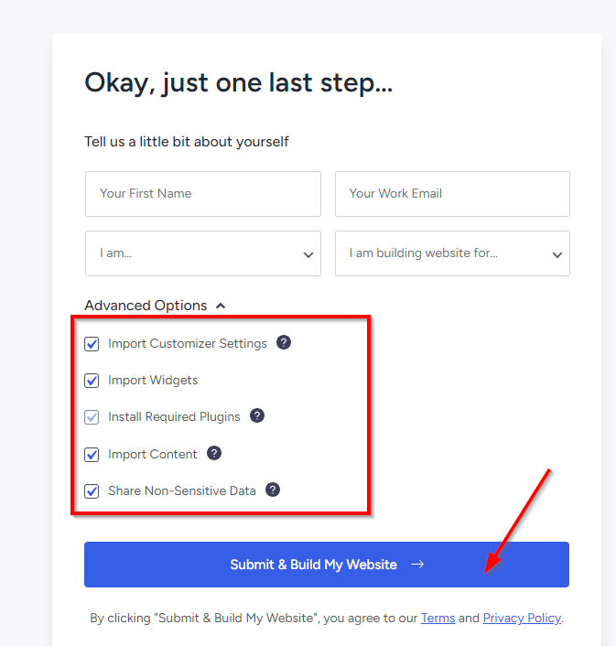Expand "I am building website for..." dropdown
616x646 pixels.
(452, 253)
